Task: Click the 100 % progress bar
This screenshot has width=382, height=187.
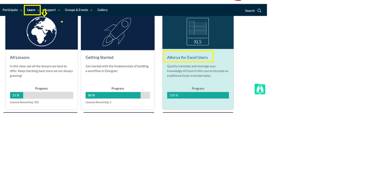Action: point(198,95)
